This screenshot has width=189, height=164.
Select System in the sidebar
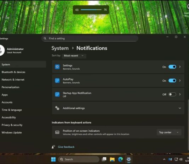point(23,64)
